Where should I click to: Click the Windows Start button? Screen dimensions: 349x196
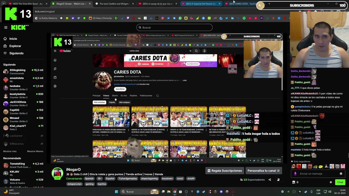tap(116, 192)
